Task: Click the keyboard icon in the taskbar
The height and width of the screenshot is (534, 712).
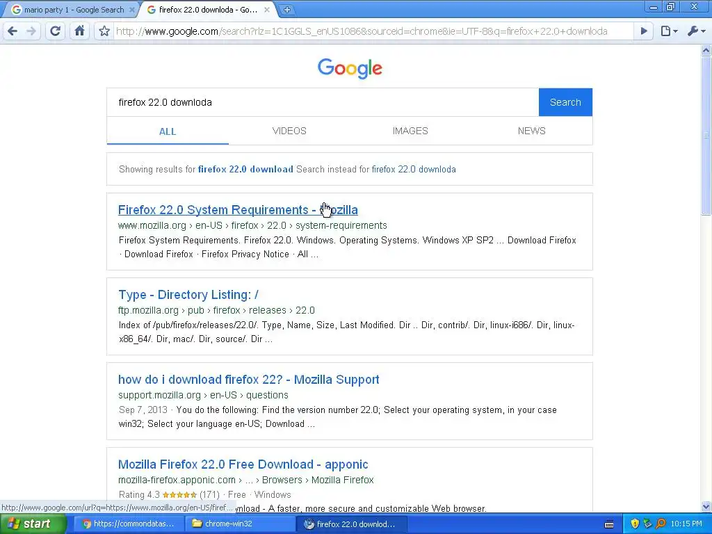Action: point(609,524)
